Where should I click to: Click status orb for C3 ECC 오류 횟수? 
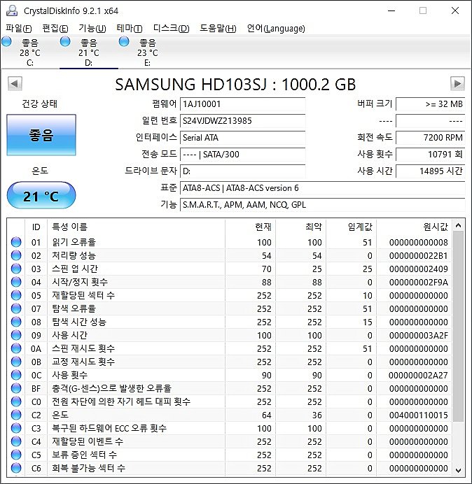16,428
